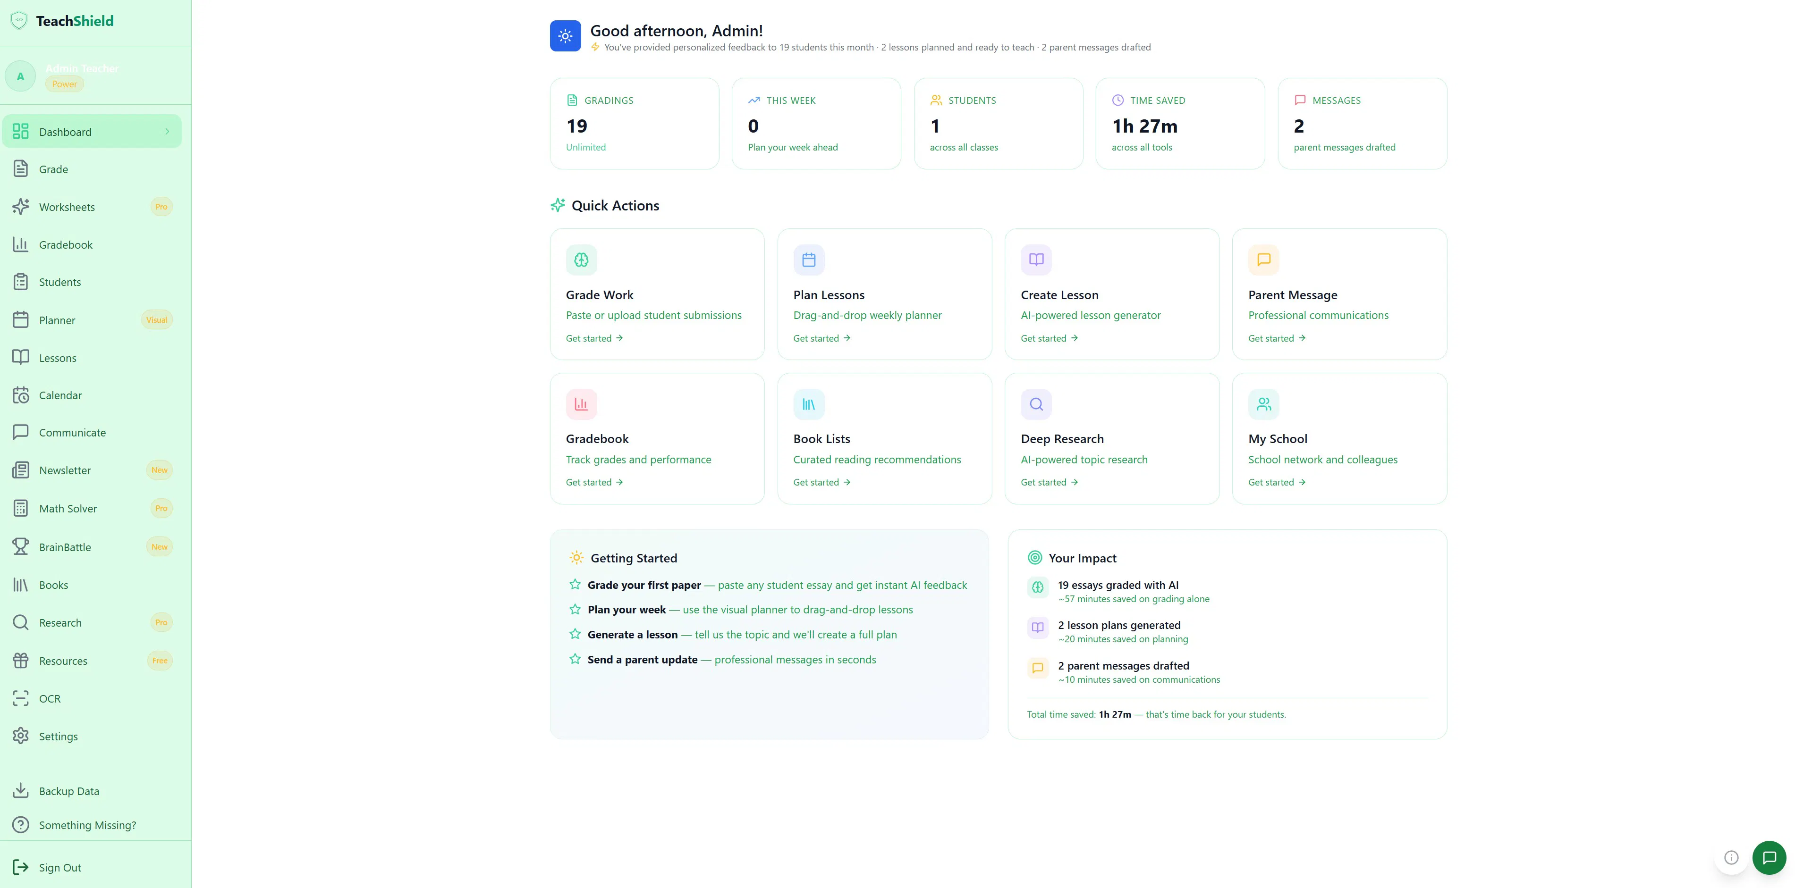Click the blue sun icon beside the greeting
The image size is (1795, 888).
pyautogui.click(x=565, y=35)
